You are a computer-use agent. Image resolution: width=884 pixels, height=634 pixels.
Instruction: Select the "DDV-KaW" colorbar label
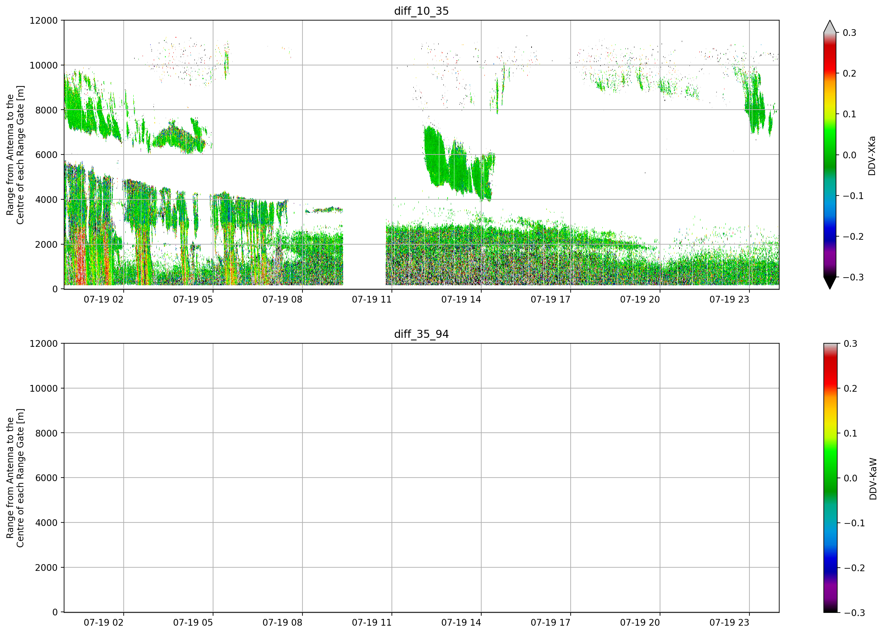873,479
